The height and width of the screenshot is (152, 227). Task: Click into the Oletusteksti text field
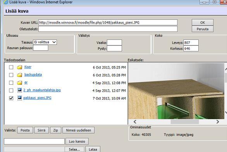click(x=108, y=29)
